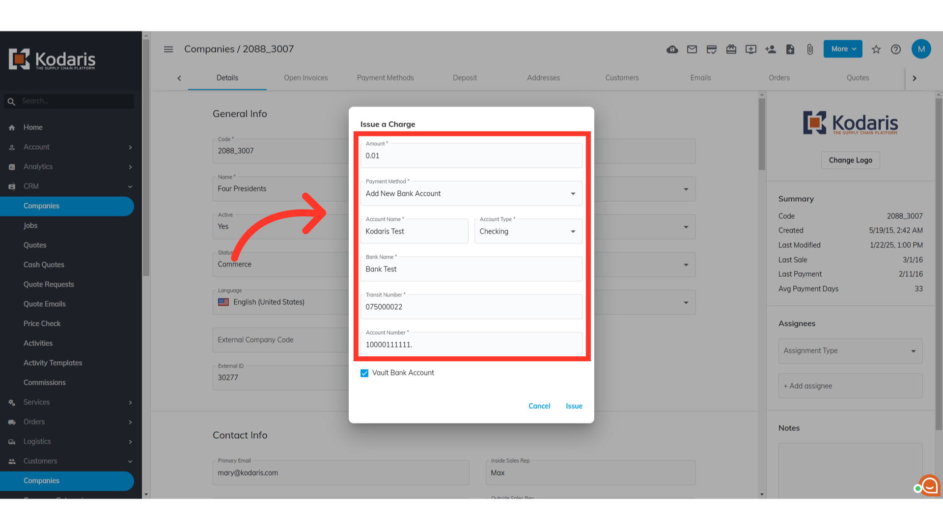Click the paperclip attachment icon
The image size is (943, 530).
[810, 49]
